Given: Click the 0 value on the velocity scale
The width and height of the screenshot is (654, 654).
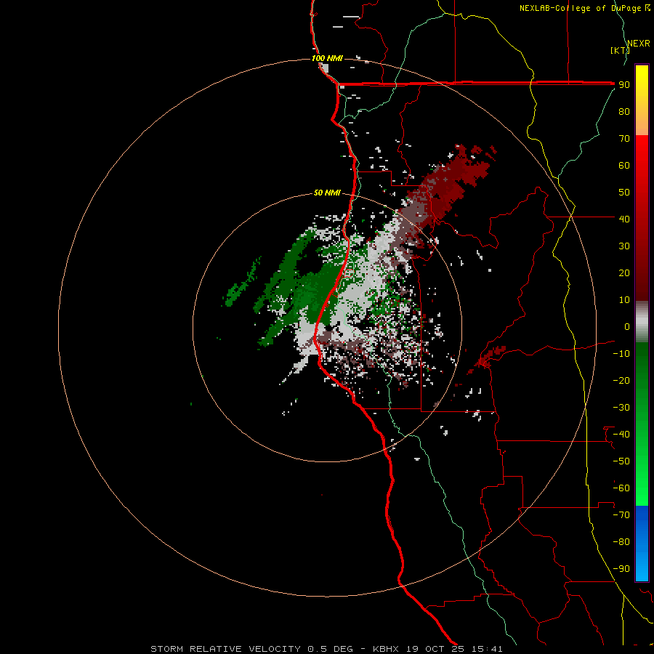Looking at the screenshot, I should (x=627, y=326).
